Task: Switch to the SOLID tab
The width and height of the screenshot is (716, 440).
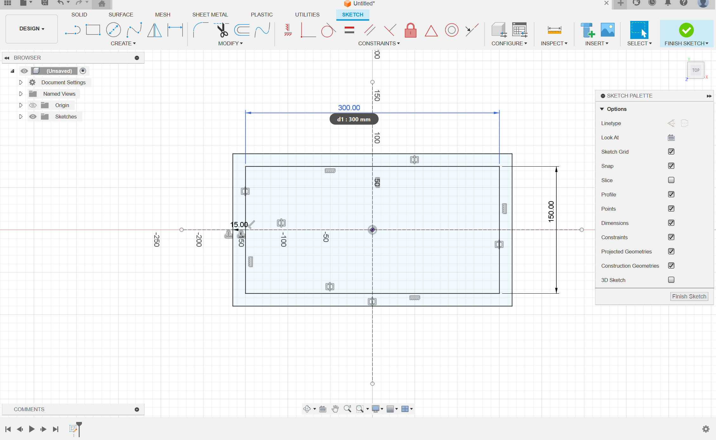Action: [79, 15]
